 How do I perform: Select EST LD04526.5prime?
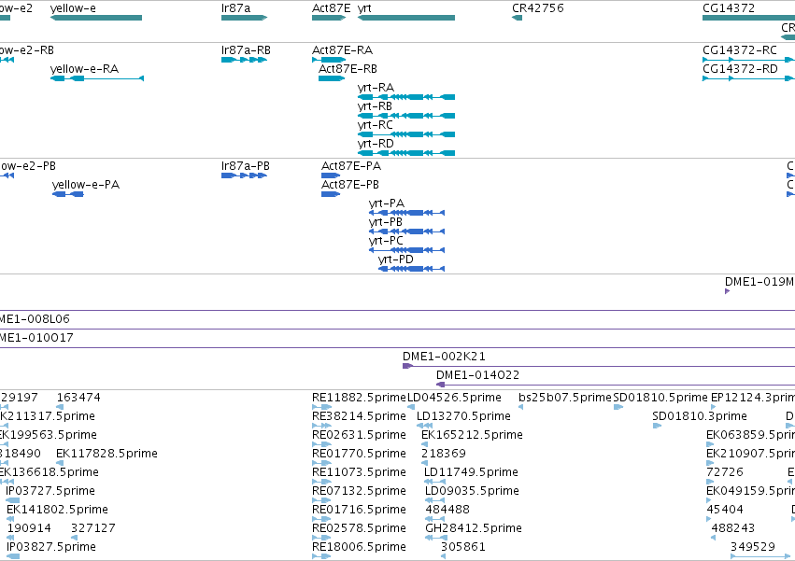click(x=454, y=398)
